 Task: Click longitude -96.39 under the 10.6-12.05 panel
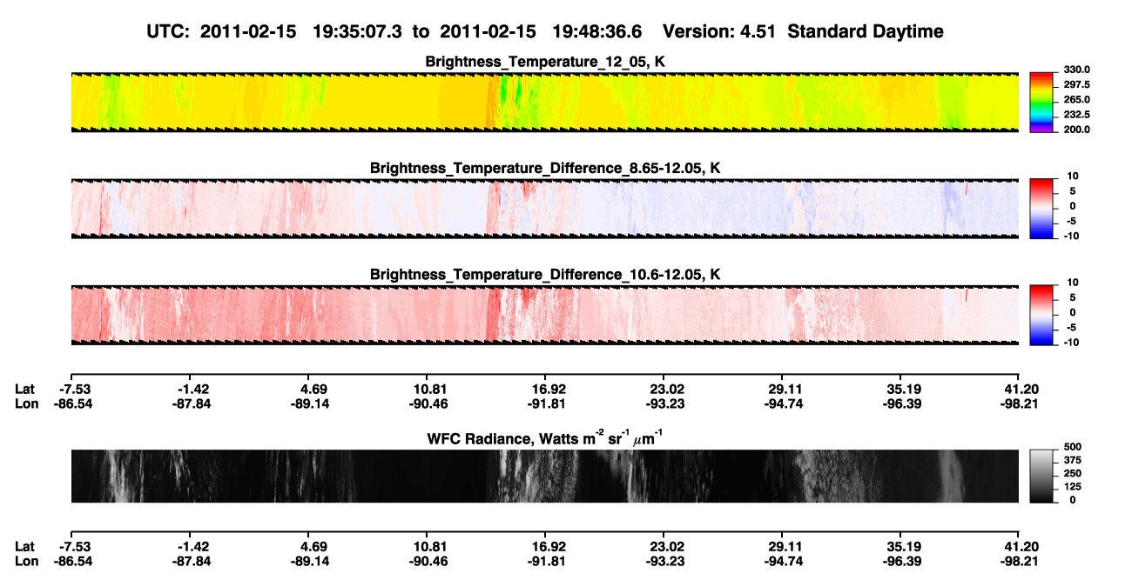pyautogui.click(x=900, y=403)
